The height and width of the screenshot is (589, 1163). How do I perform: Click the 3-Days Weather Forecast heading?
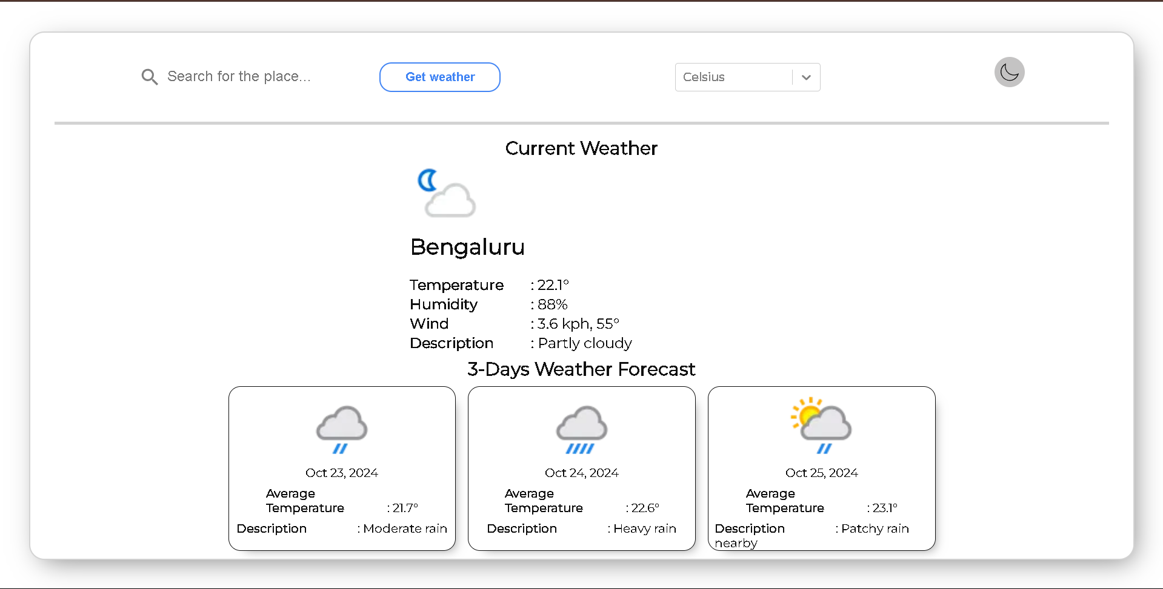click(581, 369)
